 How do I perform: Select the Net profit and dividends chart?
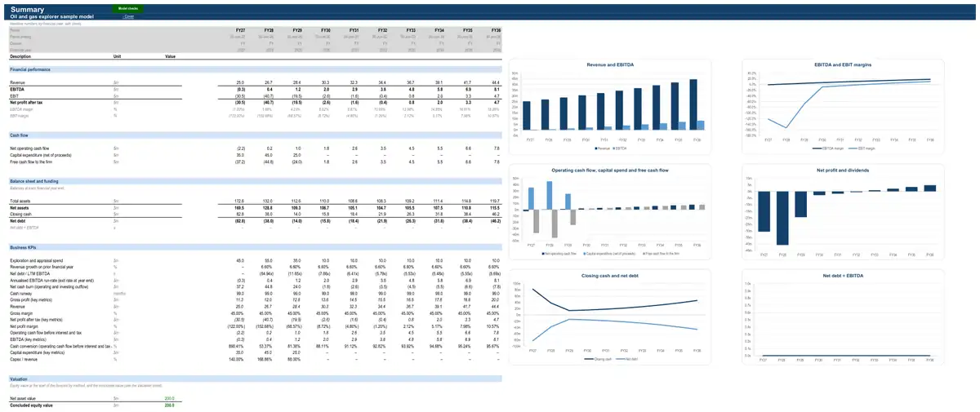(844, 210)
